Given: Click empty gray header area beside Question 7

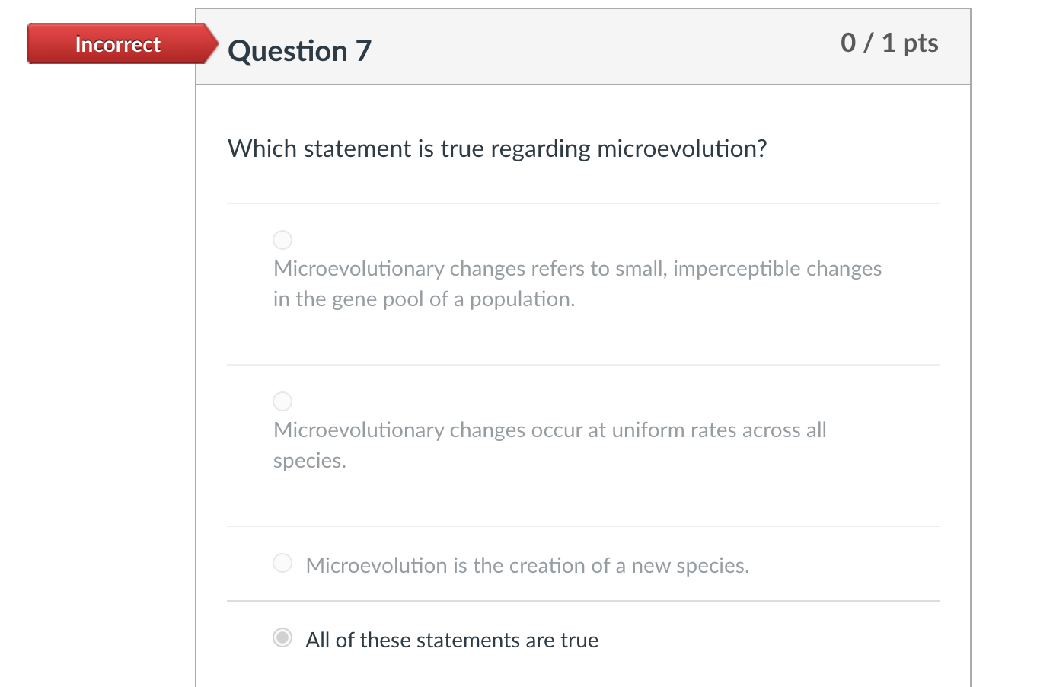Looking at the screenshot, I should click(x=594, y=47).
